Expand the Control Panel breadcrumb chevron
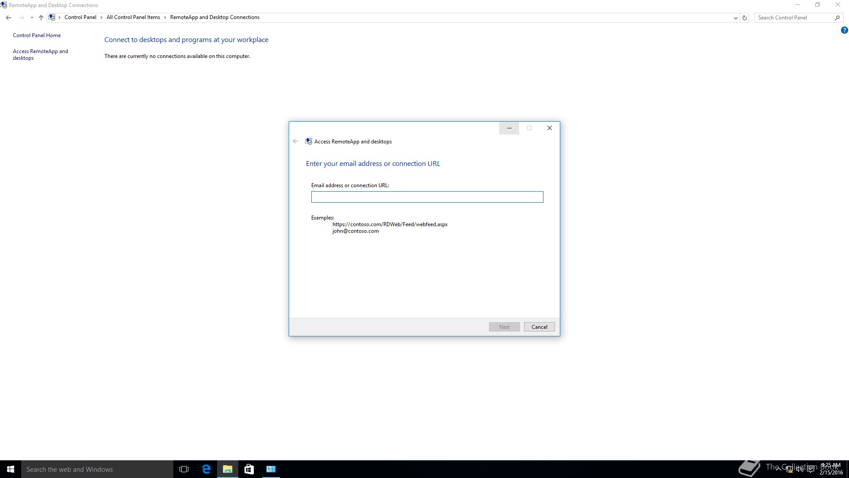Image resolution: width=849 pixels, height=478 pixels. pyautogui.click(x=101, y=18)
